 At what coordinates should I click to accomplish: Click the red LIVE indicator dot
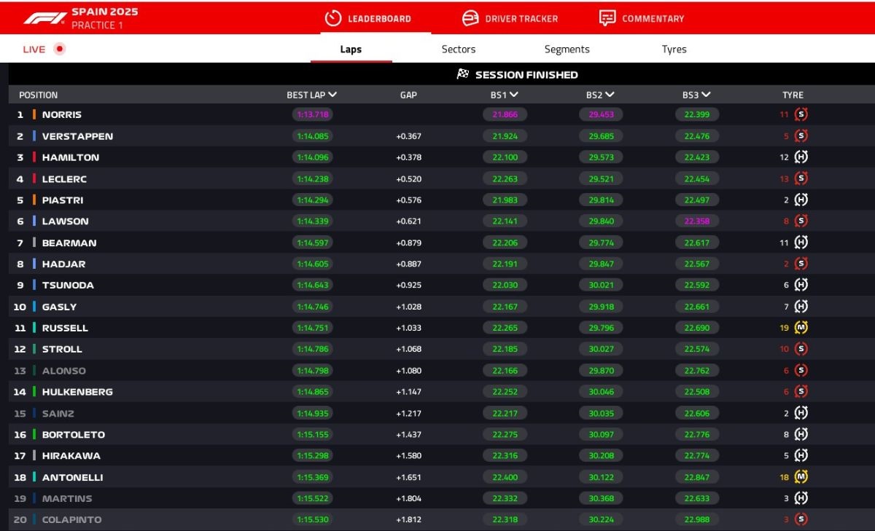click(x=60, y=50)
